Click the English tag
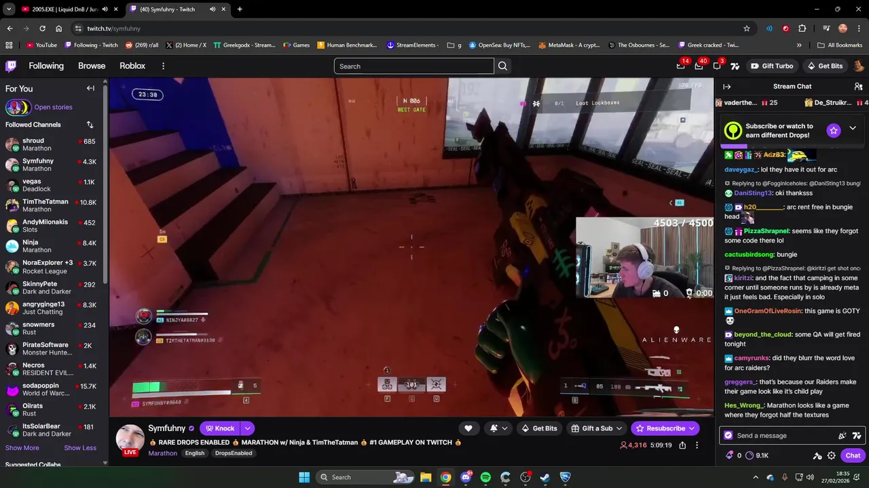Image resolution: width=869 pixels, height=488 pixels. pos(195,453)
